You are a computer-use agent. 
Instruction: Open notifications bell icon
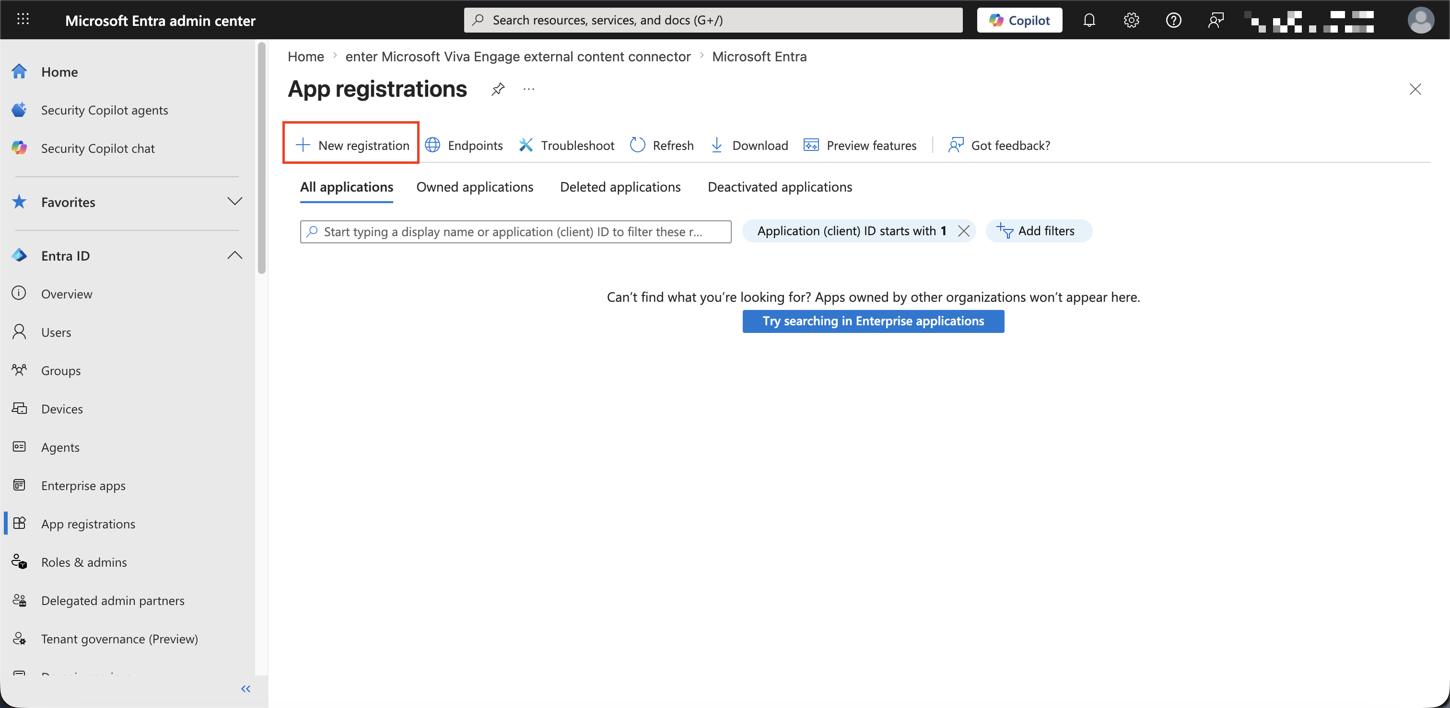pos(1089,20)
